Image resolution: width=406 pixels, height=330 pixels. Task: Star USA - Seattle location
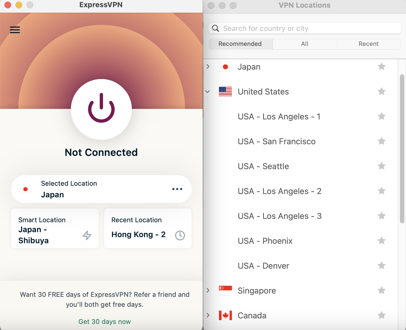(x=382, y=166)
